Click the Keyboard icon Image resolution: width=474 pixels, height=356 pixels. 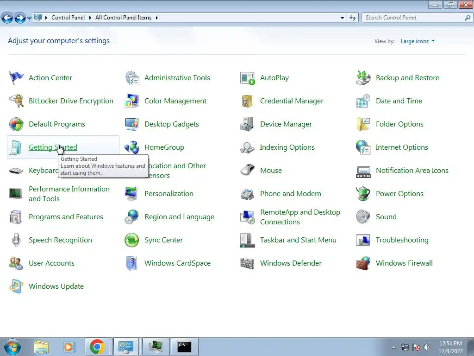click(x=16, y=171)
